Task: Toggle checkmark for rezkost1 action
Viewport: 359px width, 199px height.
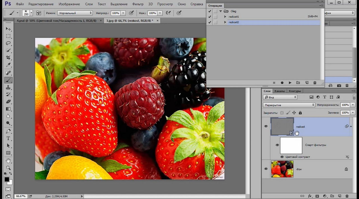Action: pos(210,17)
